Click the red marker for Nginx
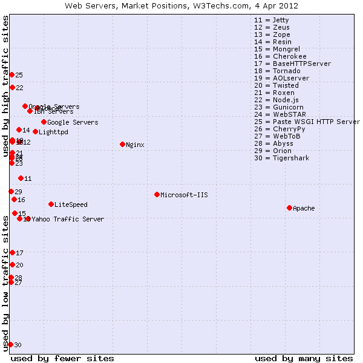This screenshot has width=363, height=363. 122,144
